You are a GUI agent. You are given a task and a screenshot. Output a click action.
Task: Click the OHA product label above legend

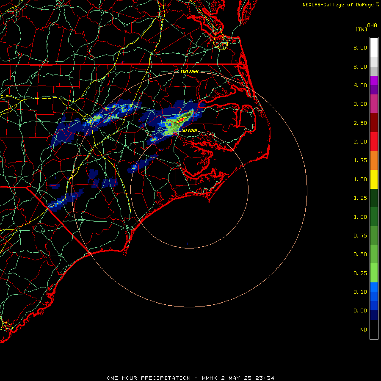pyautogui.click(x=372, y=25)
